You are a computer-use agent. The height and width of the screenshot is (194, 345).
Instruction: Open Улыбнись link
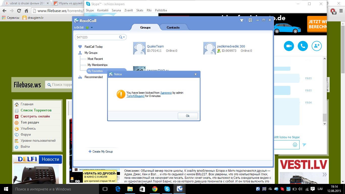click(x=28, y=128)
